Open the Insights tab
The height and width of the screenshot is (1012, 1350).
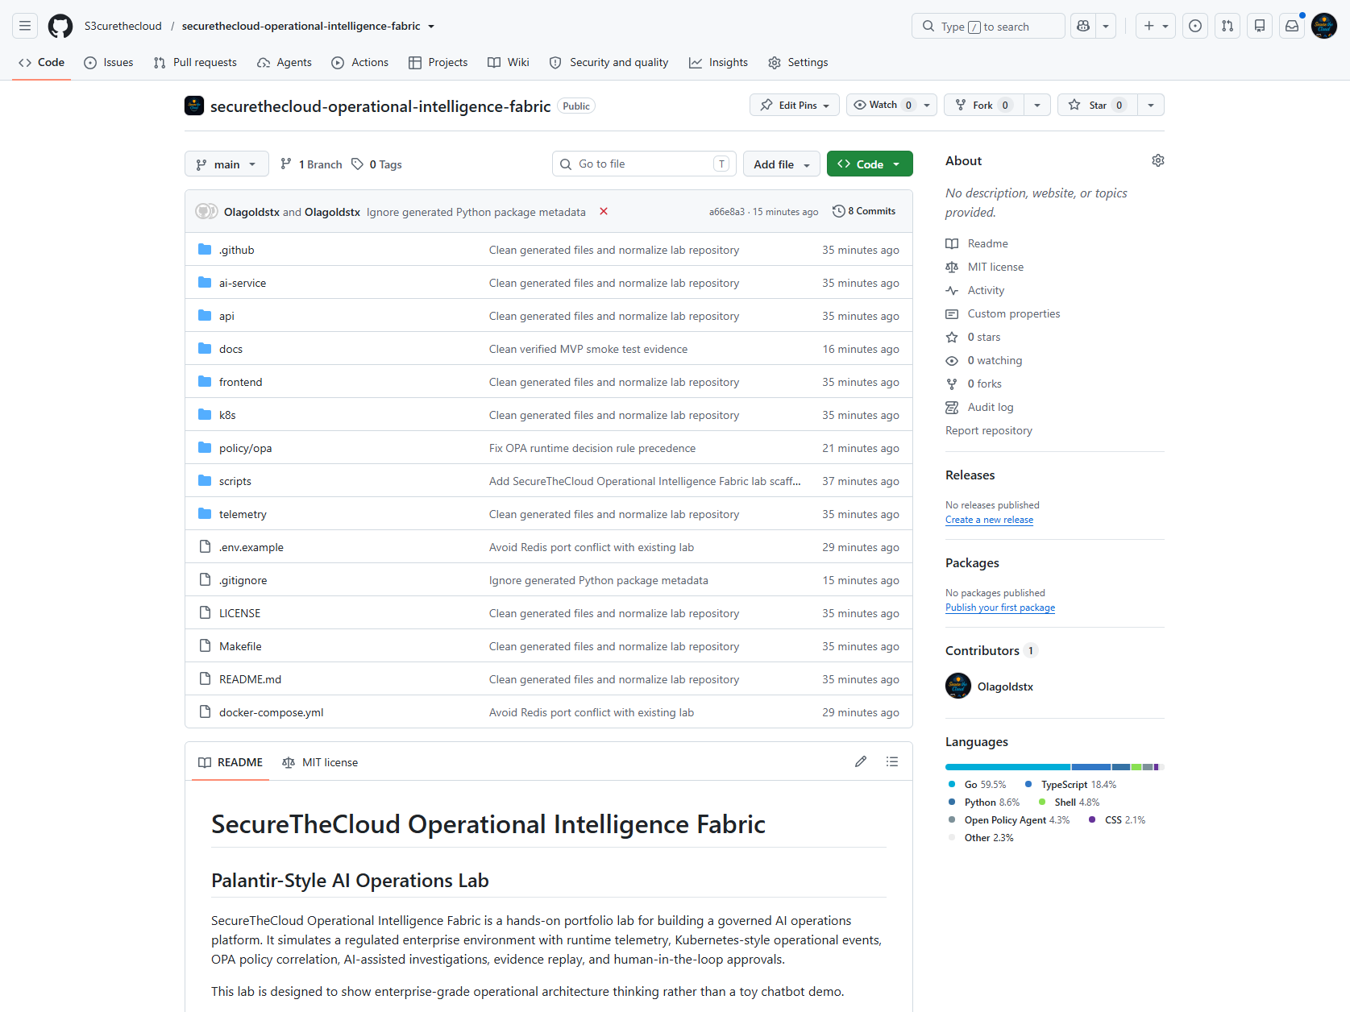[x=719, y=62]
